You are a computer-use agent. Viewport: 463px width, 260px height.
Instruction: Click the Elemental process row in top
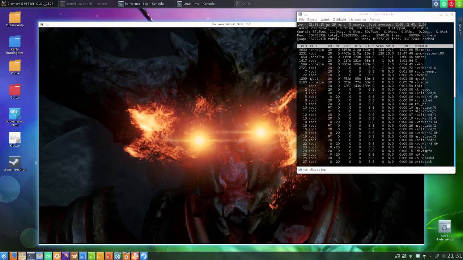tap(375, 50)
